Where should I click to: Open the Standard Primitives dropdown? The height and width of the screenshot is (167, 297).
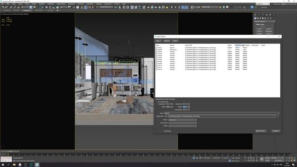tap(265, 21)
